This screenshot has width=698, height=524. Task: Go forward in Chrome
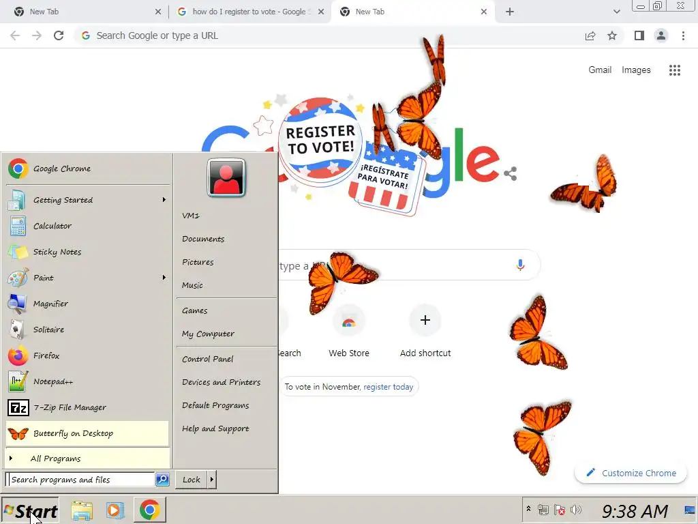pos(37,35)
